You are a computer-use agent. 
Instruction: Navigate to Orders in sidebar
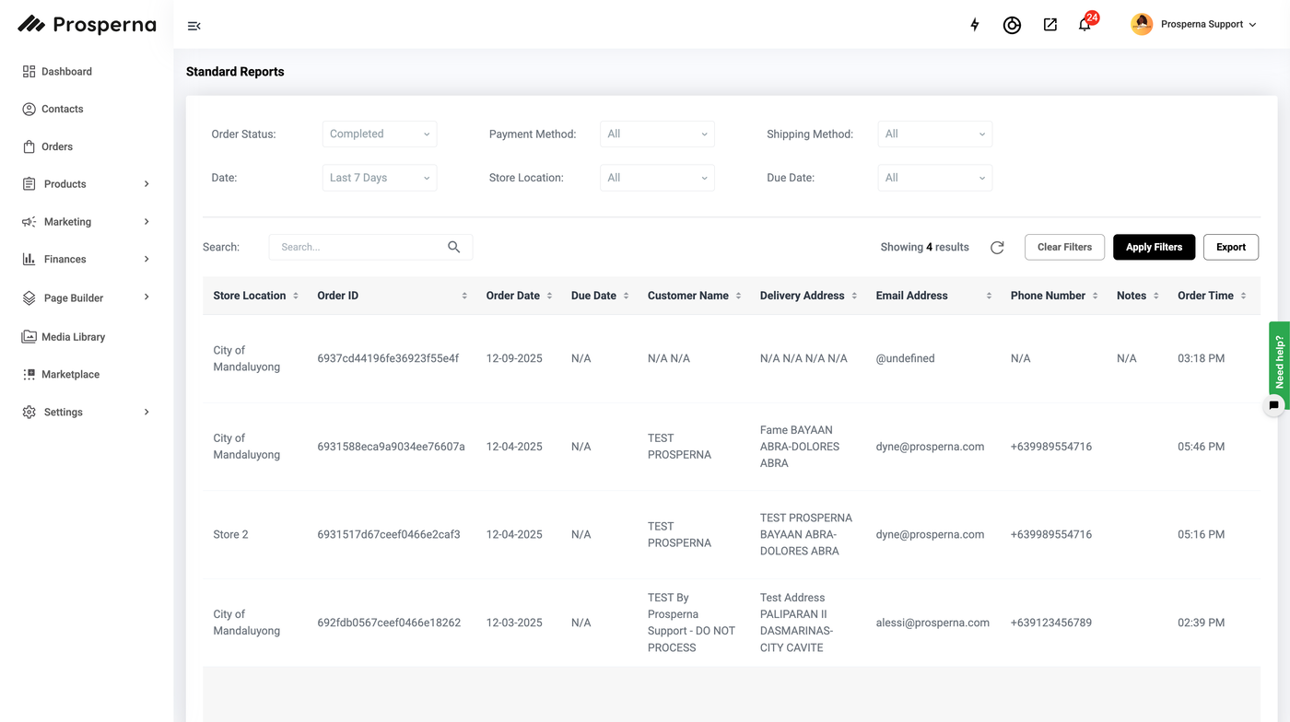tap(57, 146)
